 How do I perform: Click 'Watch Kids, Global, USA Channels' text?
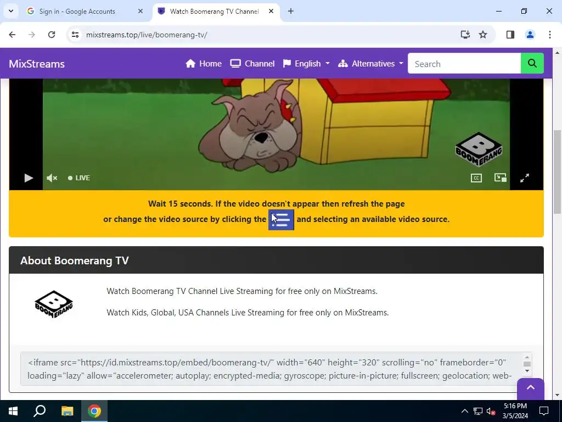pyautogui.click(x=248, y=313)
